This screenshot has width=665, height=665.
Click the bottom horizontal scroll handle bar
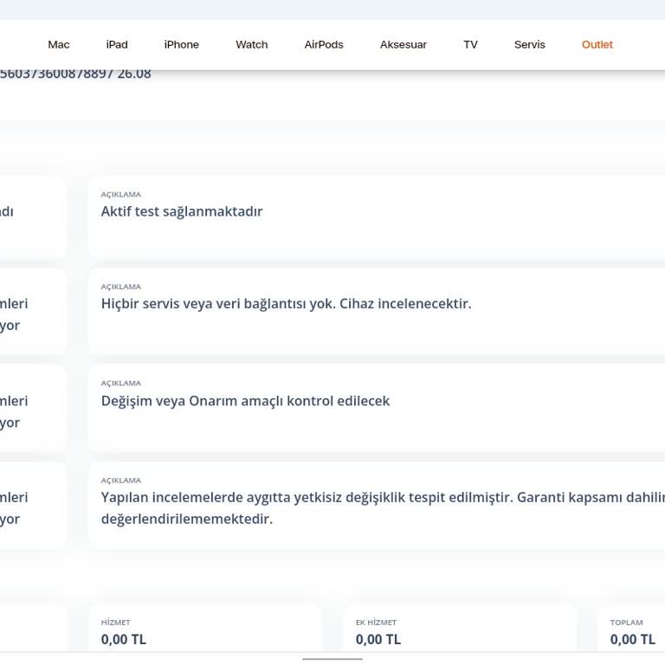click(x=332, y=659)
